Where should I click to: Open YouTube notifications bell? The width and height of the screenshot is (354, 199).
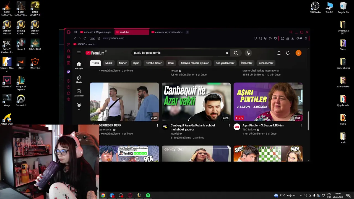pyautogui.click(x=288, y=53)
